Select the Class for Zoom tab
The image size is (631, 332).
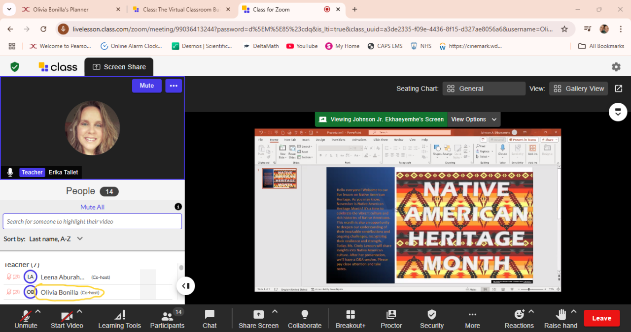[x=292, y=9]
